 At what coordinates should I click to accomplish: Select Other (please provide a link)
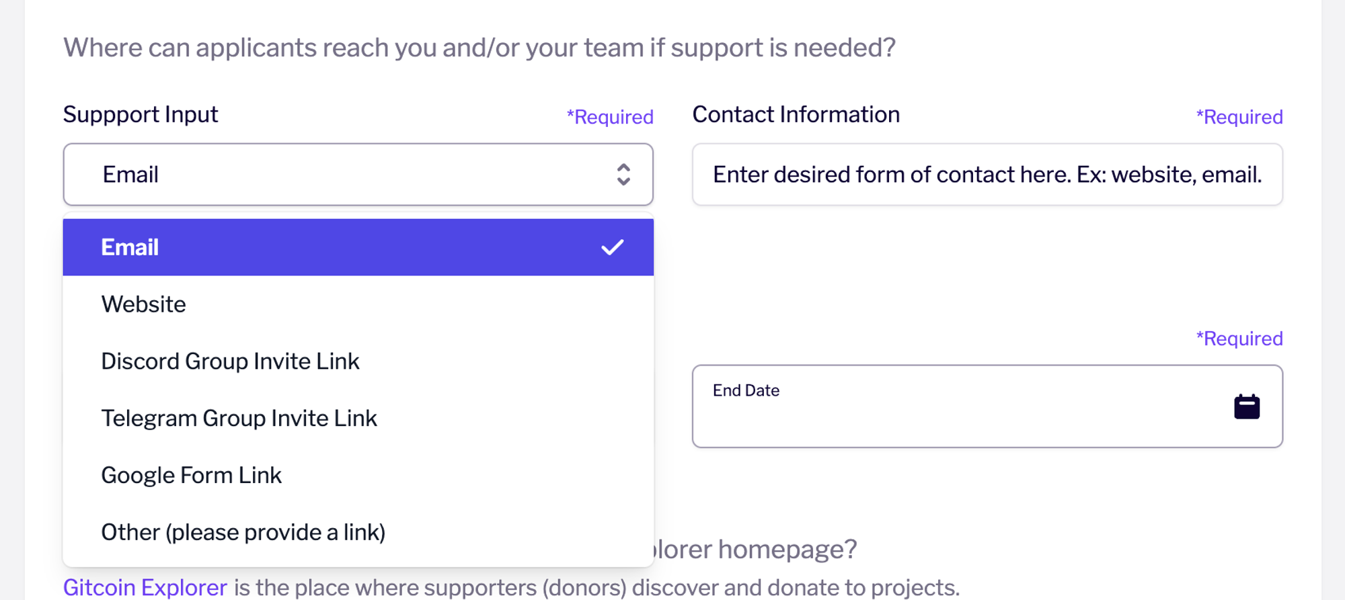tap(358, 533)
